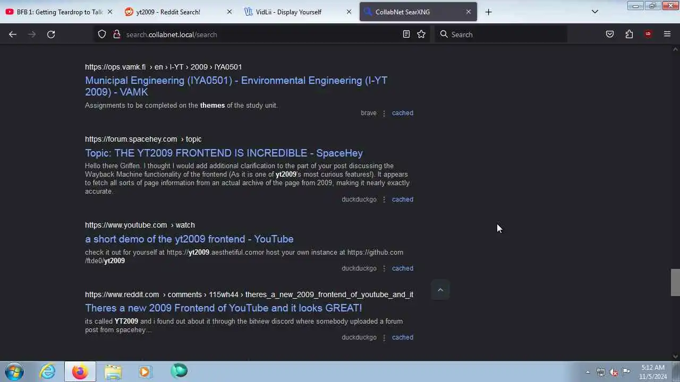Open the uBlock Origin extension icon

648,34
